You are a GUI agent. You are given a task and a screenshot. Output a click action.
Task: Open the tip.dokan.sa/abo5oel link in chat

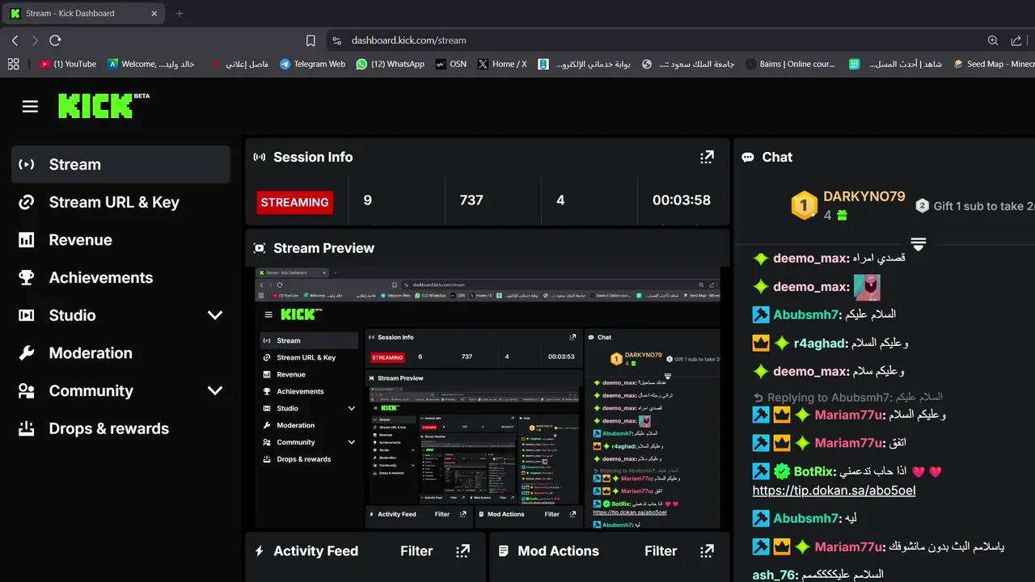click(x=834, y=491)
